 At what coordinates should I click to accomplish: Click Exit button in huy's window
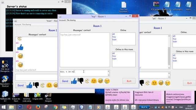[x=129, y=81]
